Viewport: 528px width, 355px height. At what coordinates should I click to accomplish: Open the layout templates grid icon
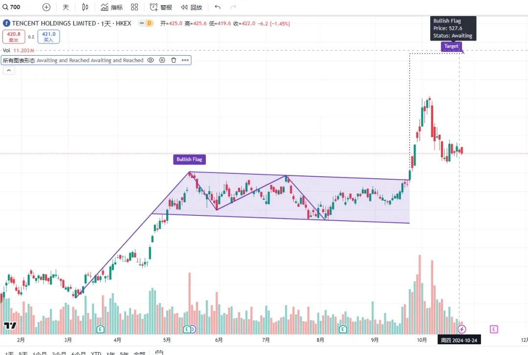point(134,7)
